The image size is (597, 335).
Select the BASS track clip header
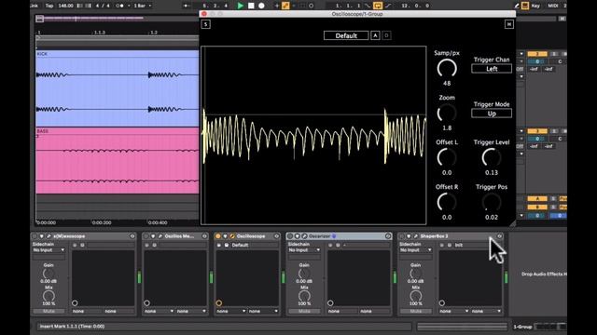click(x=118, y=131)
